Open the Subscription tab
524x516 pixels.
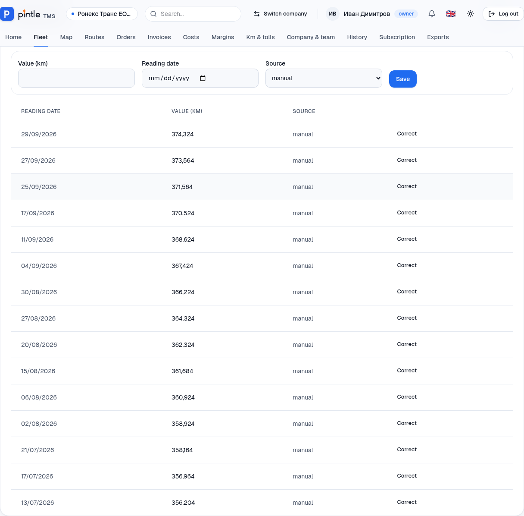point(397,37)
